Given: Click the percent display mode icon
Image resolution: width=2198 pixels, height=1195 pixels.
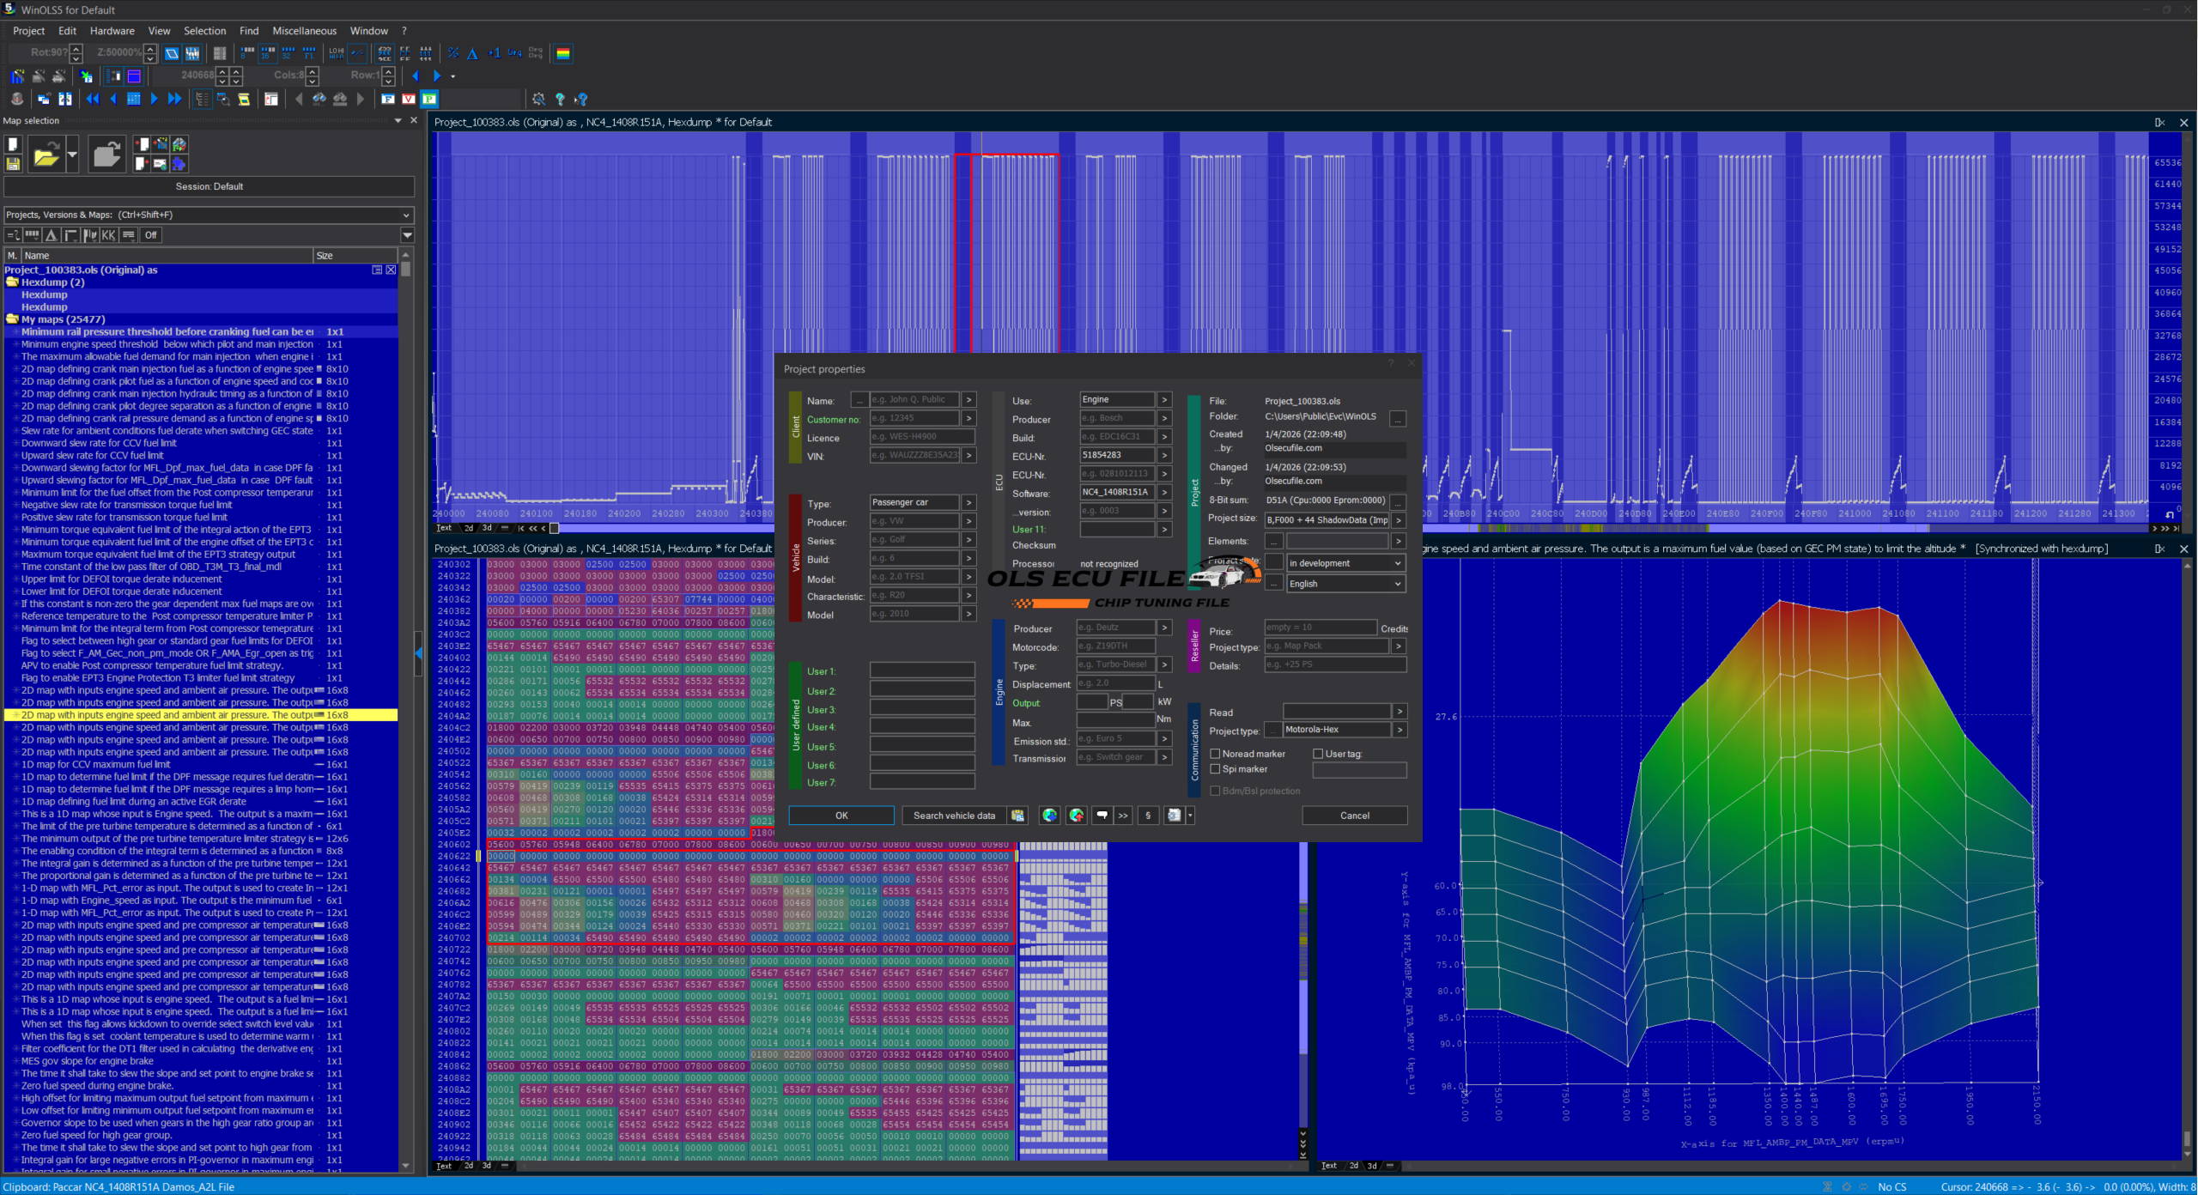Looking at the screenshot, I should click(453, 53).
